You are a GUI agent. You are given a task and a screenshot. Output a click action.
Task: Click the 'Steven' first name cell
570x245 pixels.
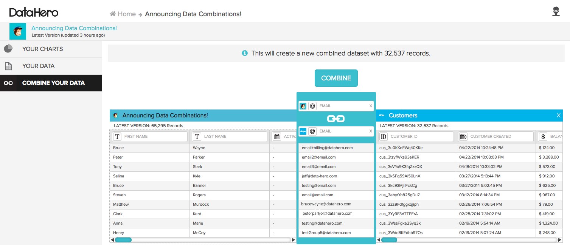pyautogui.click(x=150, y=195)
